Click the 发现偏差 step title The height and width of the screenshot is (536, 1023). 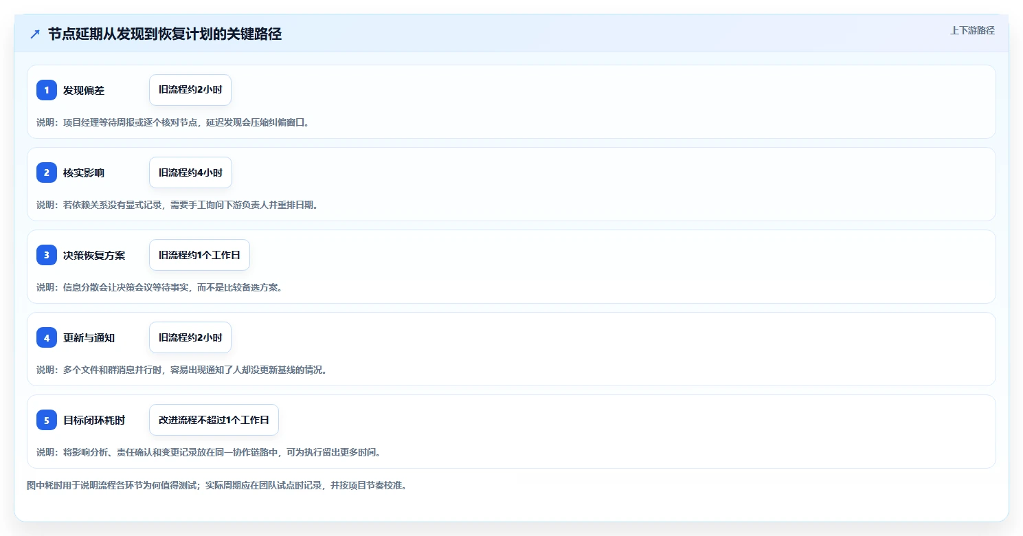coord(84,90)
